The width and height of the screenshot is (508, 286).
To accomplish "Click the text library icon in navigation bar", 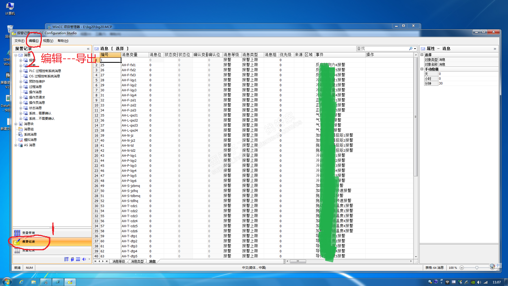I will [66, 259].
